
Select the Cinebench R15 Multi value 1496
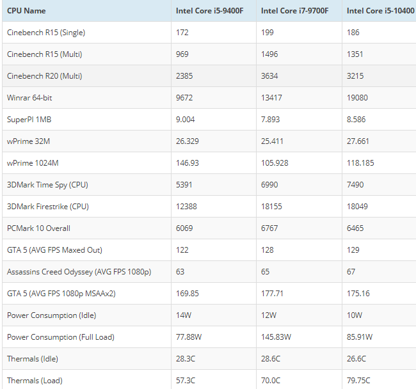(269, 54)
